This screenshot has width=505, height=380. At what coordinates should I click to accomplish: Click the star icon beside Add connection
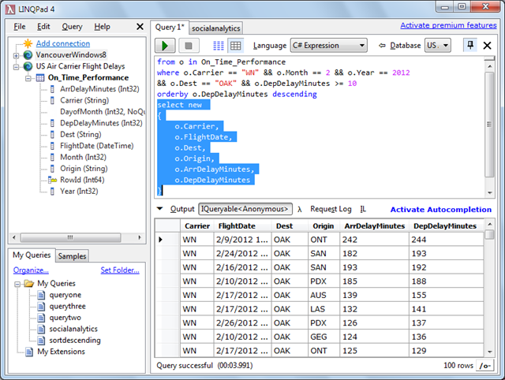(28, 43)
